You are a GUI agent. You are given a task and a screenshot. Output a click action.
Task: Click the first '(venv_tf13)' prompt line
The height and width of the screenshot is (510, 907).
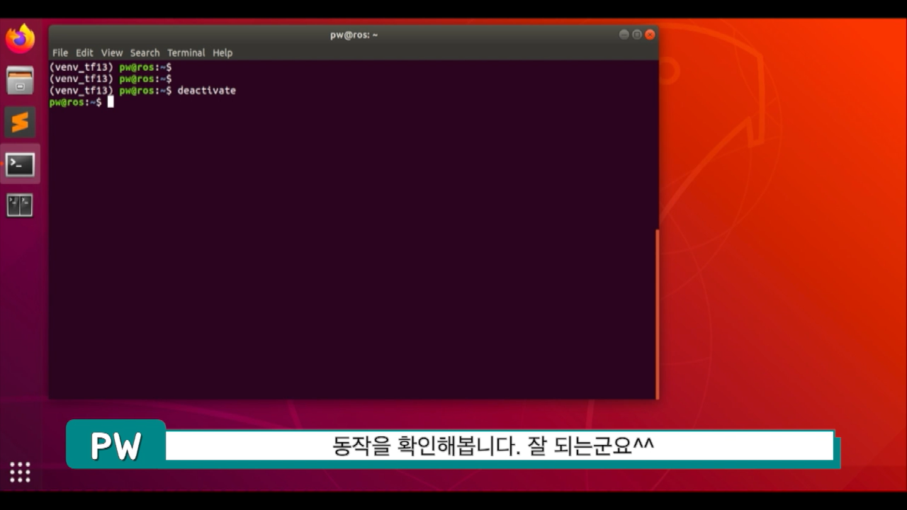(111, 67)
